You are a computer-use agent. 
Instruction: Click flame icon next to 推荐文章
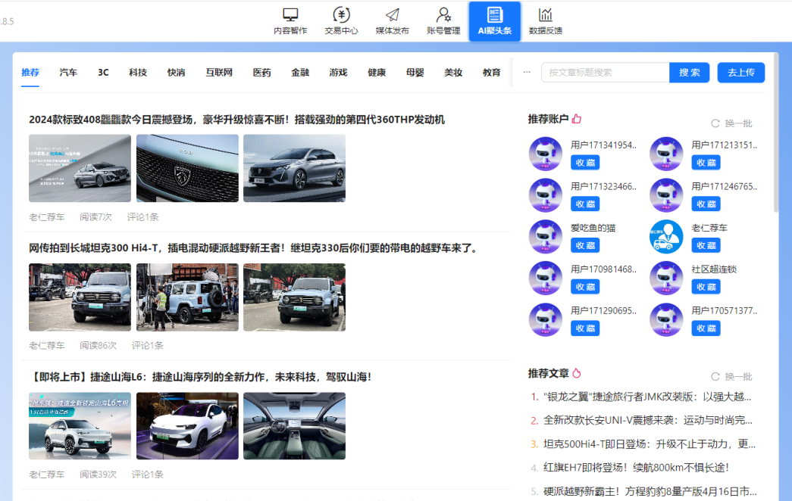(x=577, y=373)
